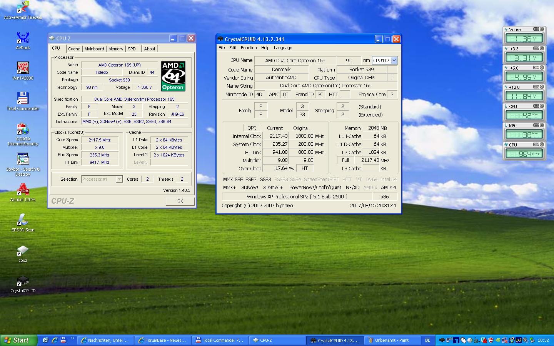The height and width of the screenshot is (346, 554).
Task: Switch to Total Commander taskbar button
Action: tap(220, 340)
